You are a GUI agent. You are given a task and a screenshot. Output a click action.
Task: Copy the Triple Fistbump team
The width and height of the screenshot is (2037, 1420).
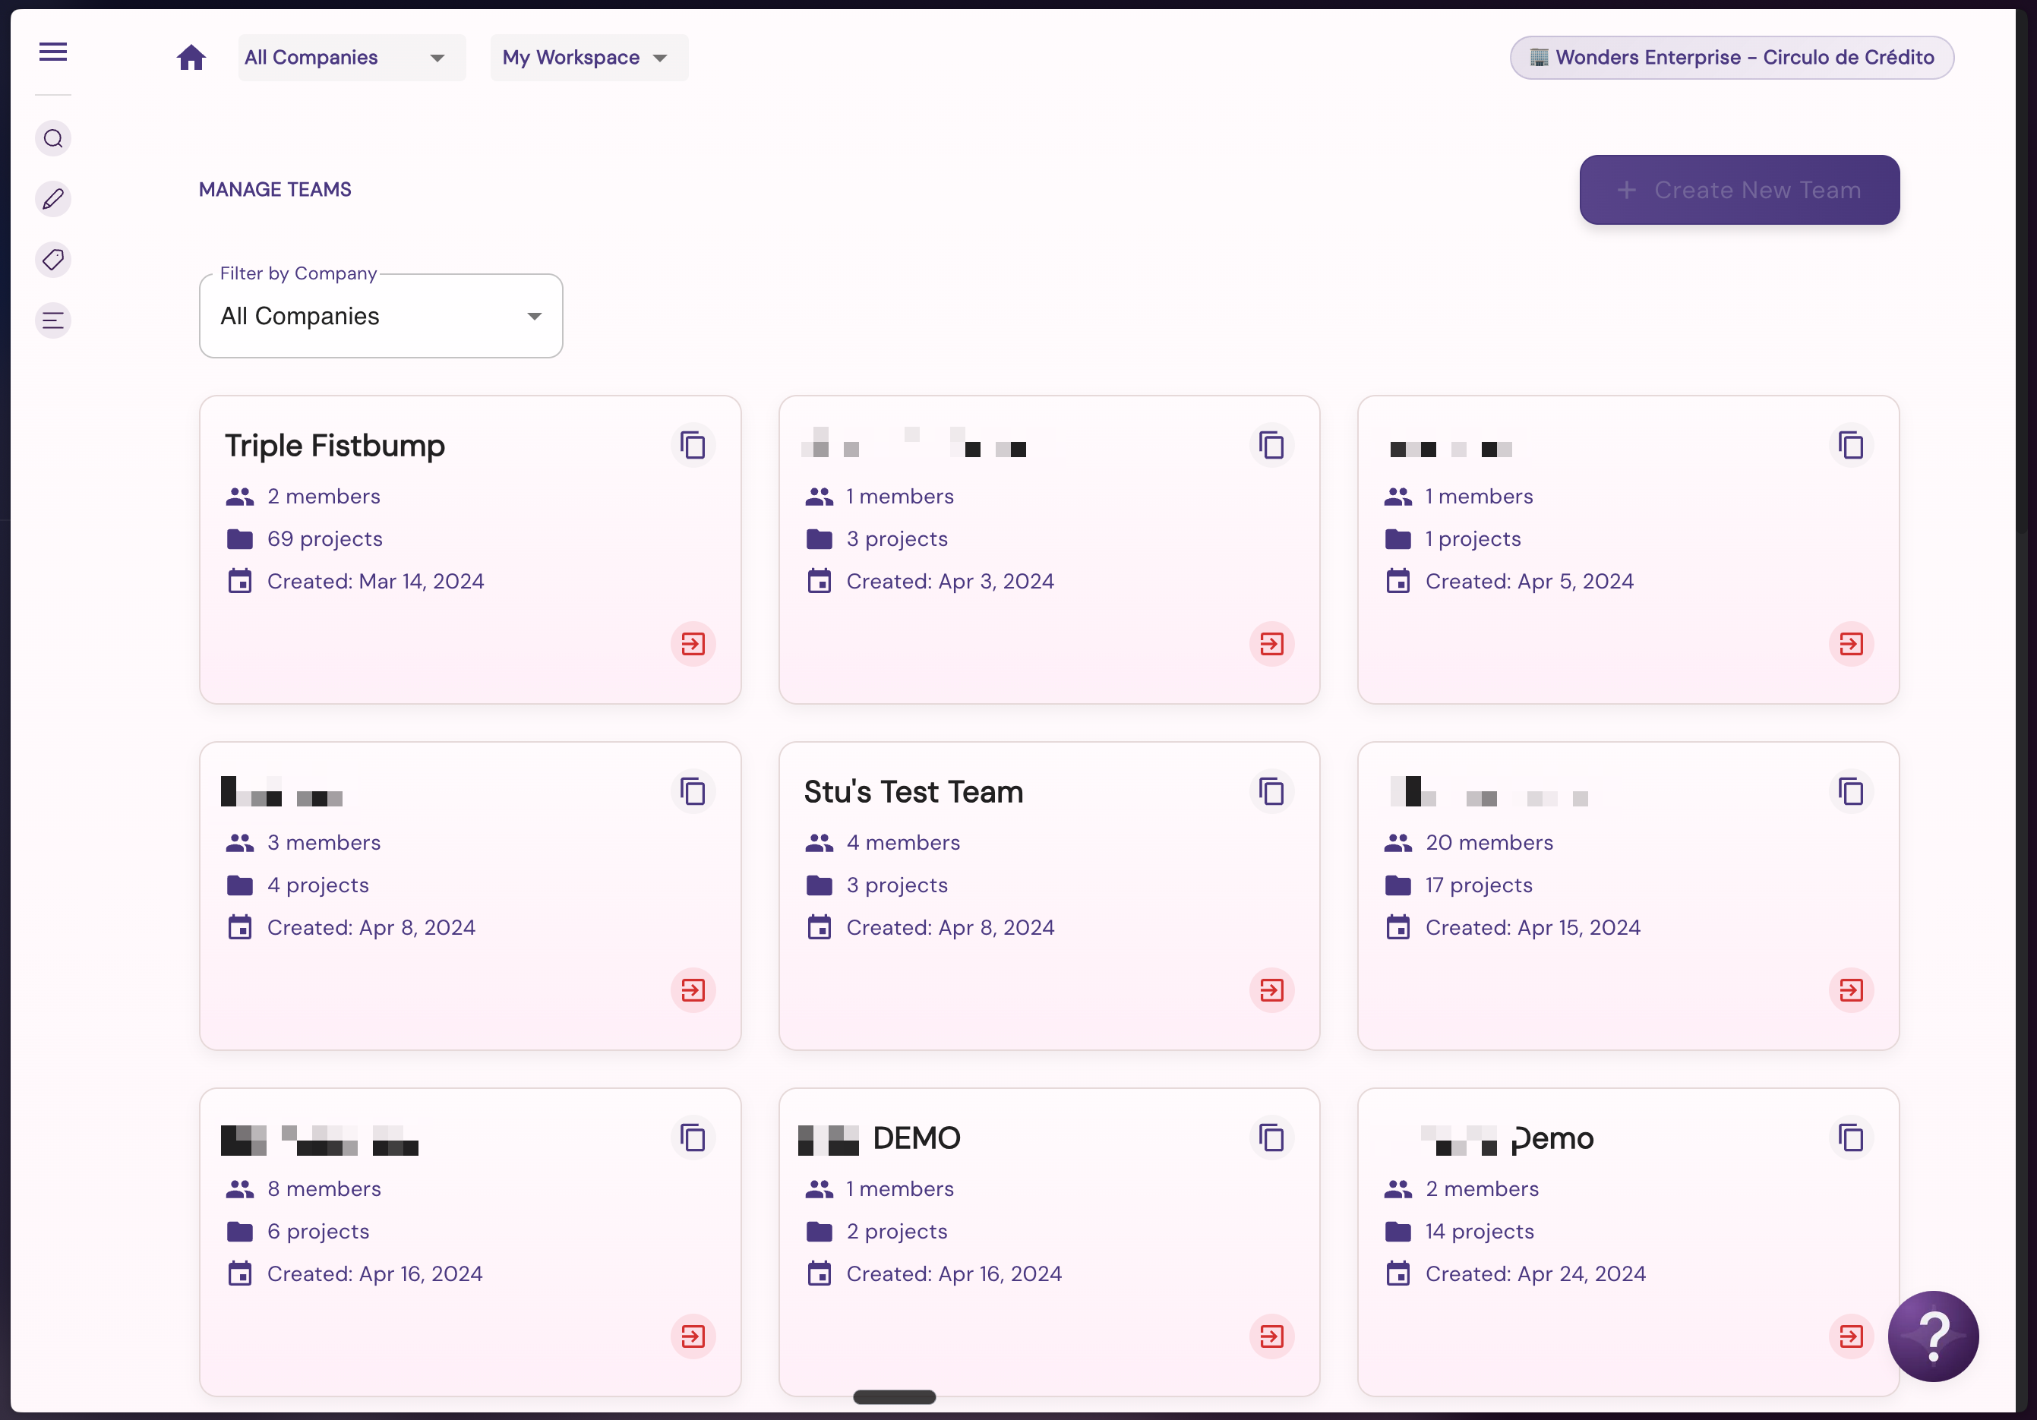point(693,445)
